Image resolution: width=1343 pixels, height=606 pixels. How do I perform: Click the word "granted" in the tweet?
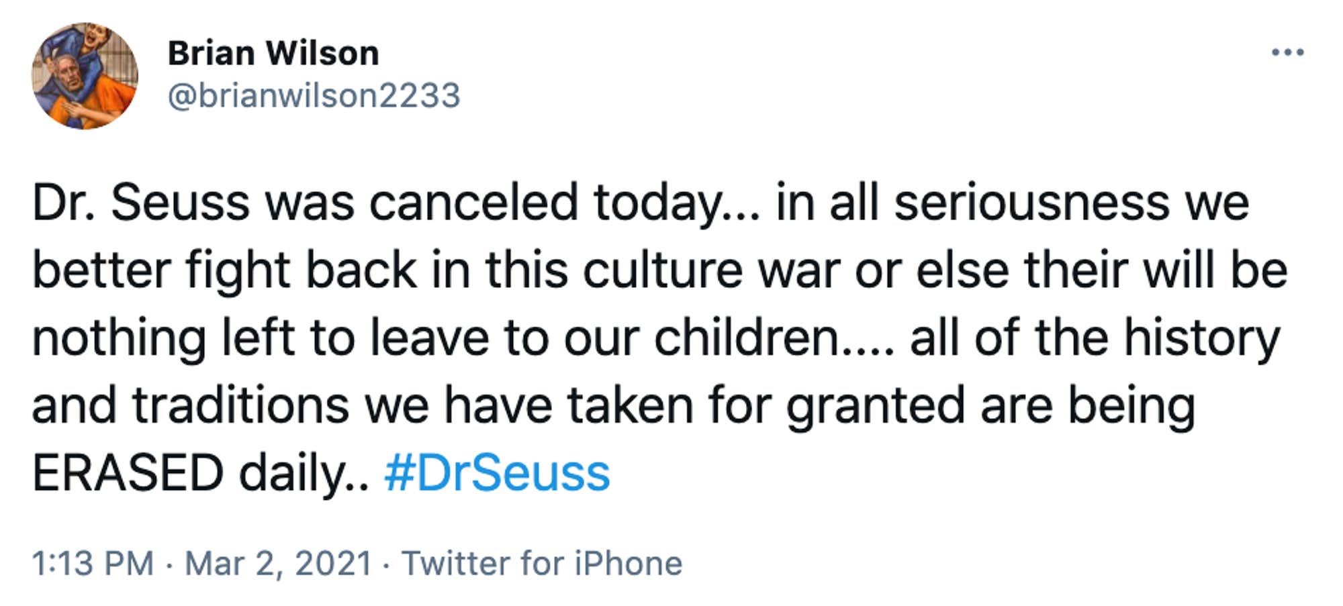coord(874,407)
